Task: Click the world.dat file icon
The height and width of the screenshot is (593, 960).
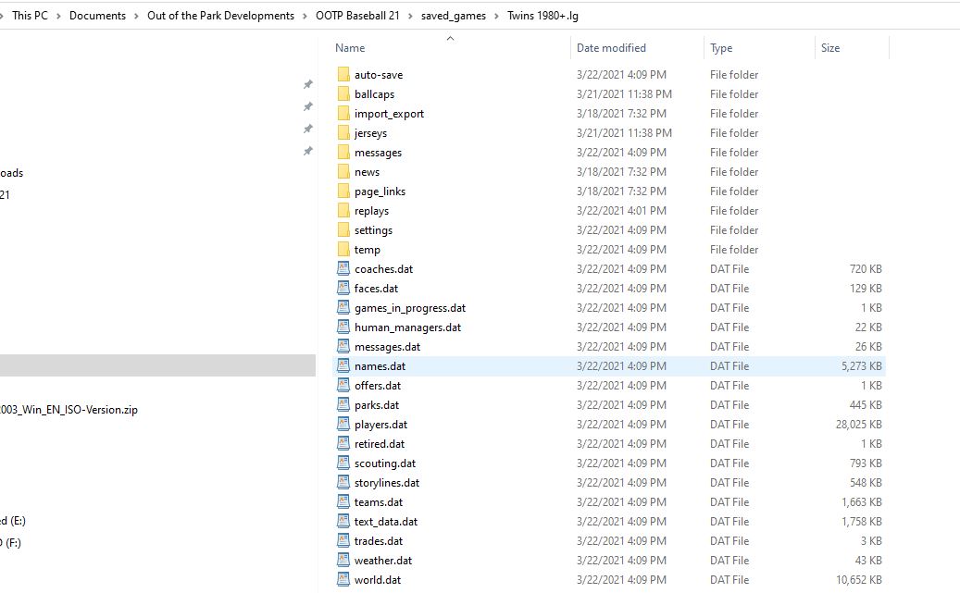Action: click(x=343, y=580)
